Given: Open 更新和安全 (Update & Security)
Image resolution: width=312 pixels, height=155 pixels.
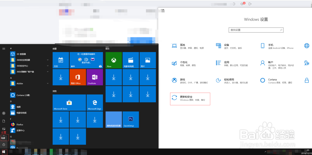Looking at the screenshot, I should click(x=190, y=99).
